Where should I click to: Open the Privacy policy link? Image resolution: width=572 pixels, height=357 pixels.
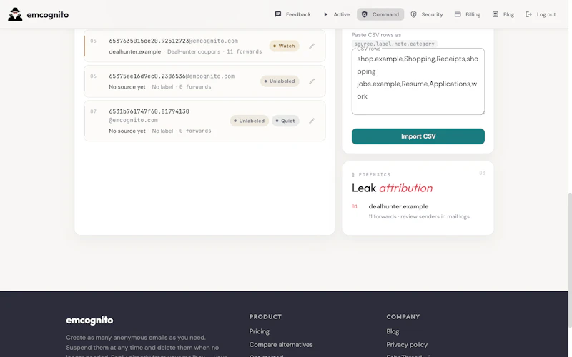[x=407, y=345]
